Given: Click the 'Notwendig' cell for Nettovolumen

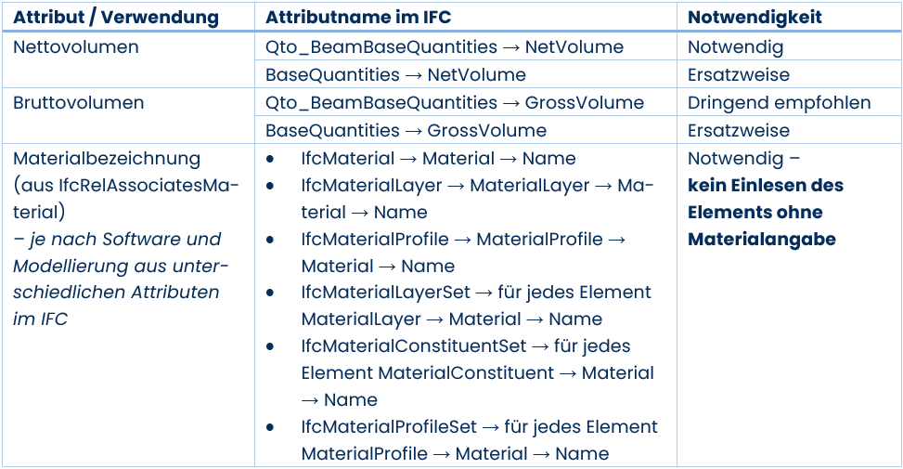Looking at the screenshot, I should [735, 47].
